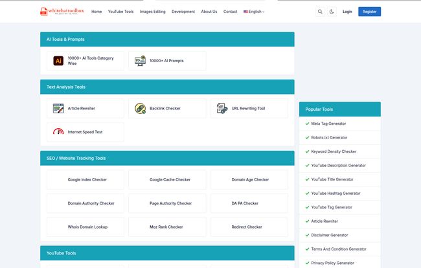The width and height of the screenshot is (421, 268).
Task: Click checkmark beside Robots.txt Generator
Action: (x=307, y=138)
